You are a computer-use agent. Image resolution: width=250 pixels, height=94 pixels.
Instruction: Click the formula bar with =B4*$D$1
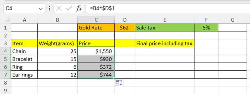(x=168, y=8)
